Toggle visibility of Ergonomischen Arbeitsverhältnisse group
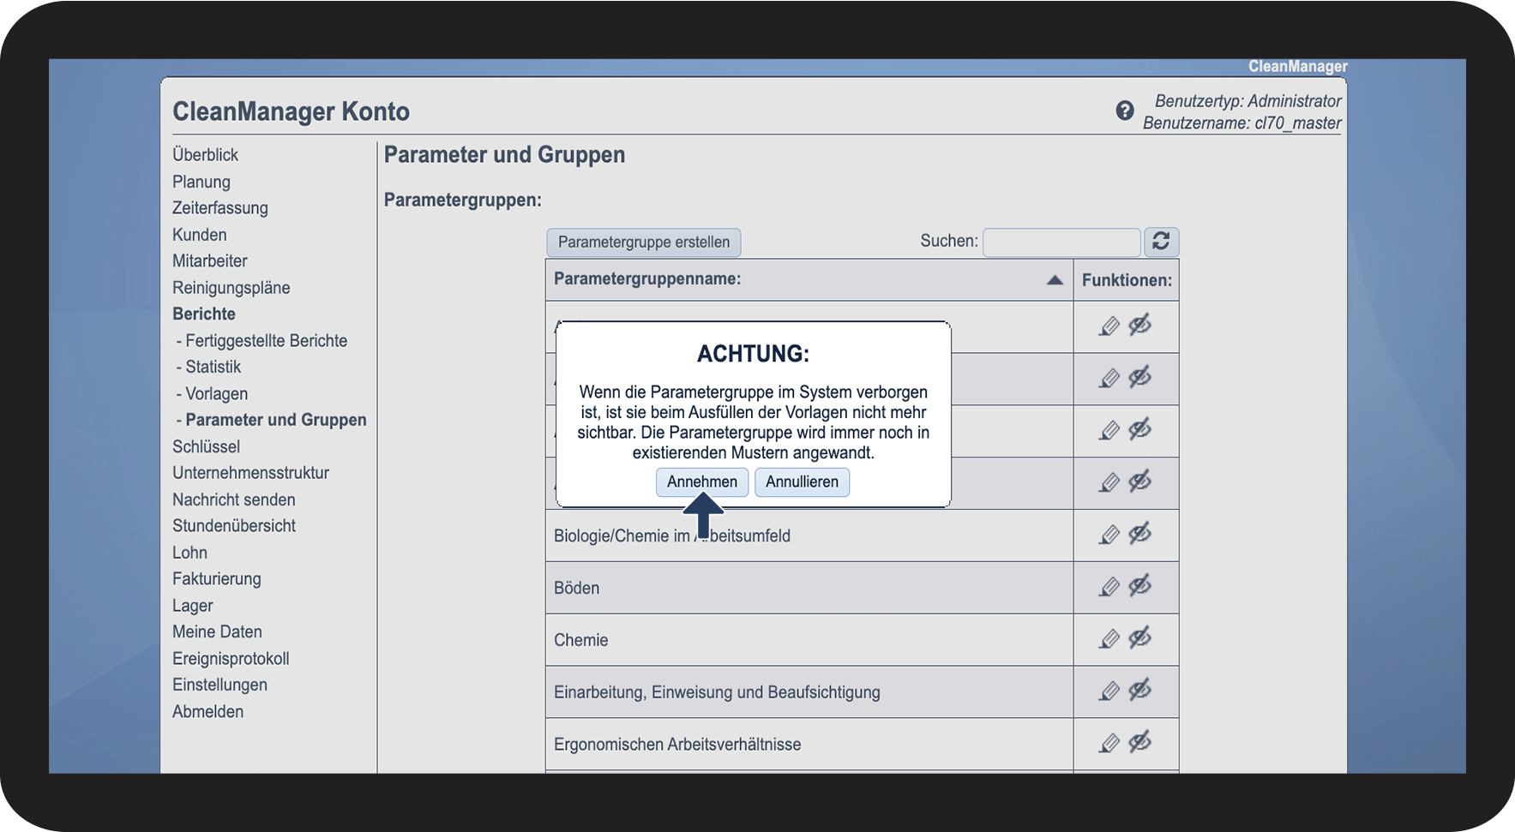This screenshot has width=1515, height=832. click(x=1139, y=742)
